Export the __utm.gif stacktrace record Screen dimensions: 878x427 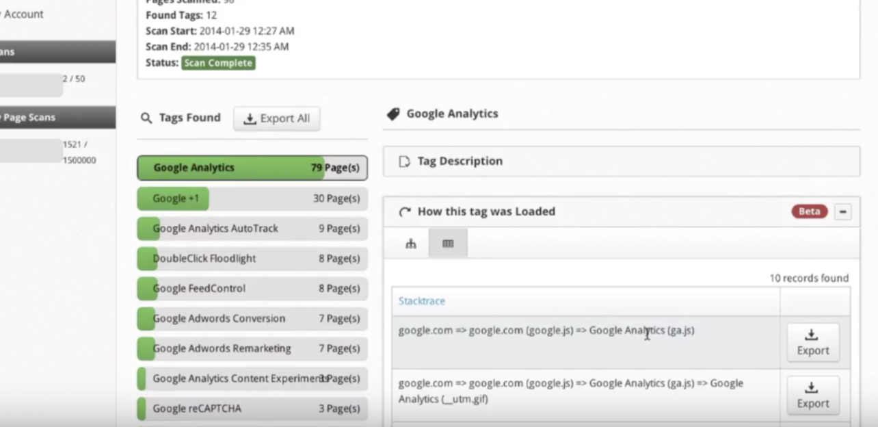click(813, 396)
